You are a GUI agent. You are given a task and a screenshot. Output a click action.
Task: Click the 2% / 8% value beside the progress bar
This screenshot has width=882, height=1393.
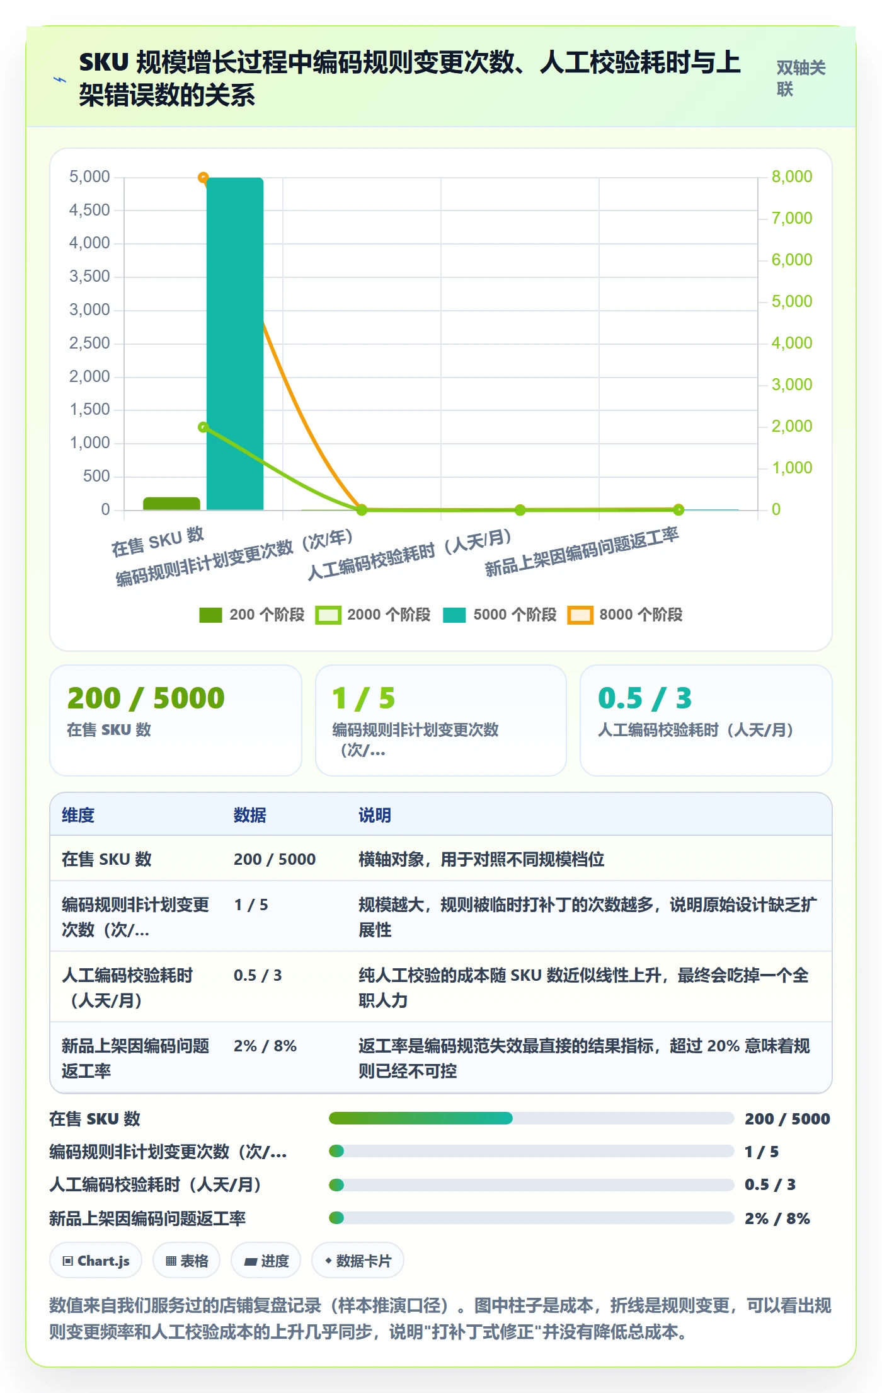(x=777, y=1218)
